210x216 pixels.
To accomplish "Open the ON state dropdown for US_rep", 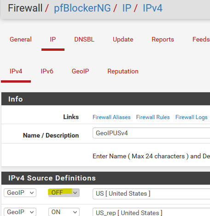I will [64, 212].
